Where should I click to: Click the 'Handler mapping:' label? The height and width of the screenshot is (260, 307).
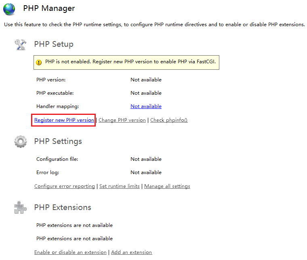[57, 106]
